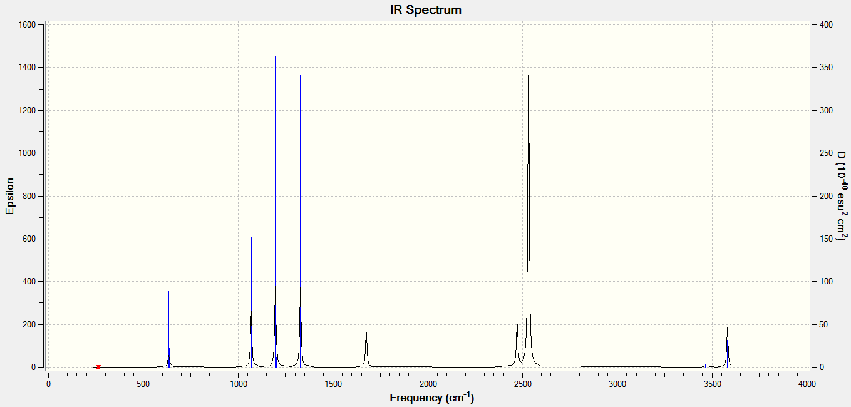Click the black peak near 2468 cm-1
Screen dimensions: 851x407
[x=517, y=320]
